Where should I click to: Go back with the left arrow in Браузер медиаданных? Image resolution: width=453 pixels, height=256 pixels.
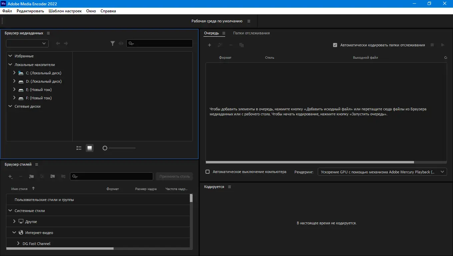(58, 43)
